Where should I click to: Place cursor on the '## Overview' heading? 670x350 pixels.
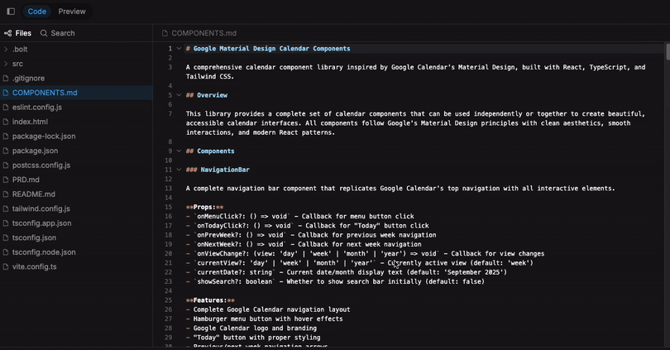click(207, 95)
